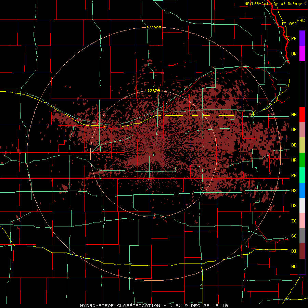Click the radar site center point
Screen dimensions: 308x308
click(154, 154)
